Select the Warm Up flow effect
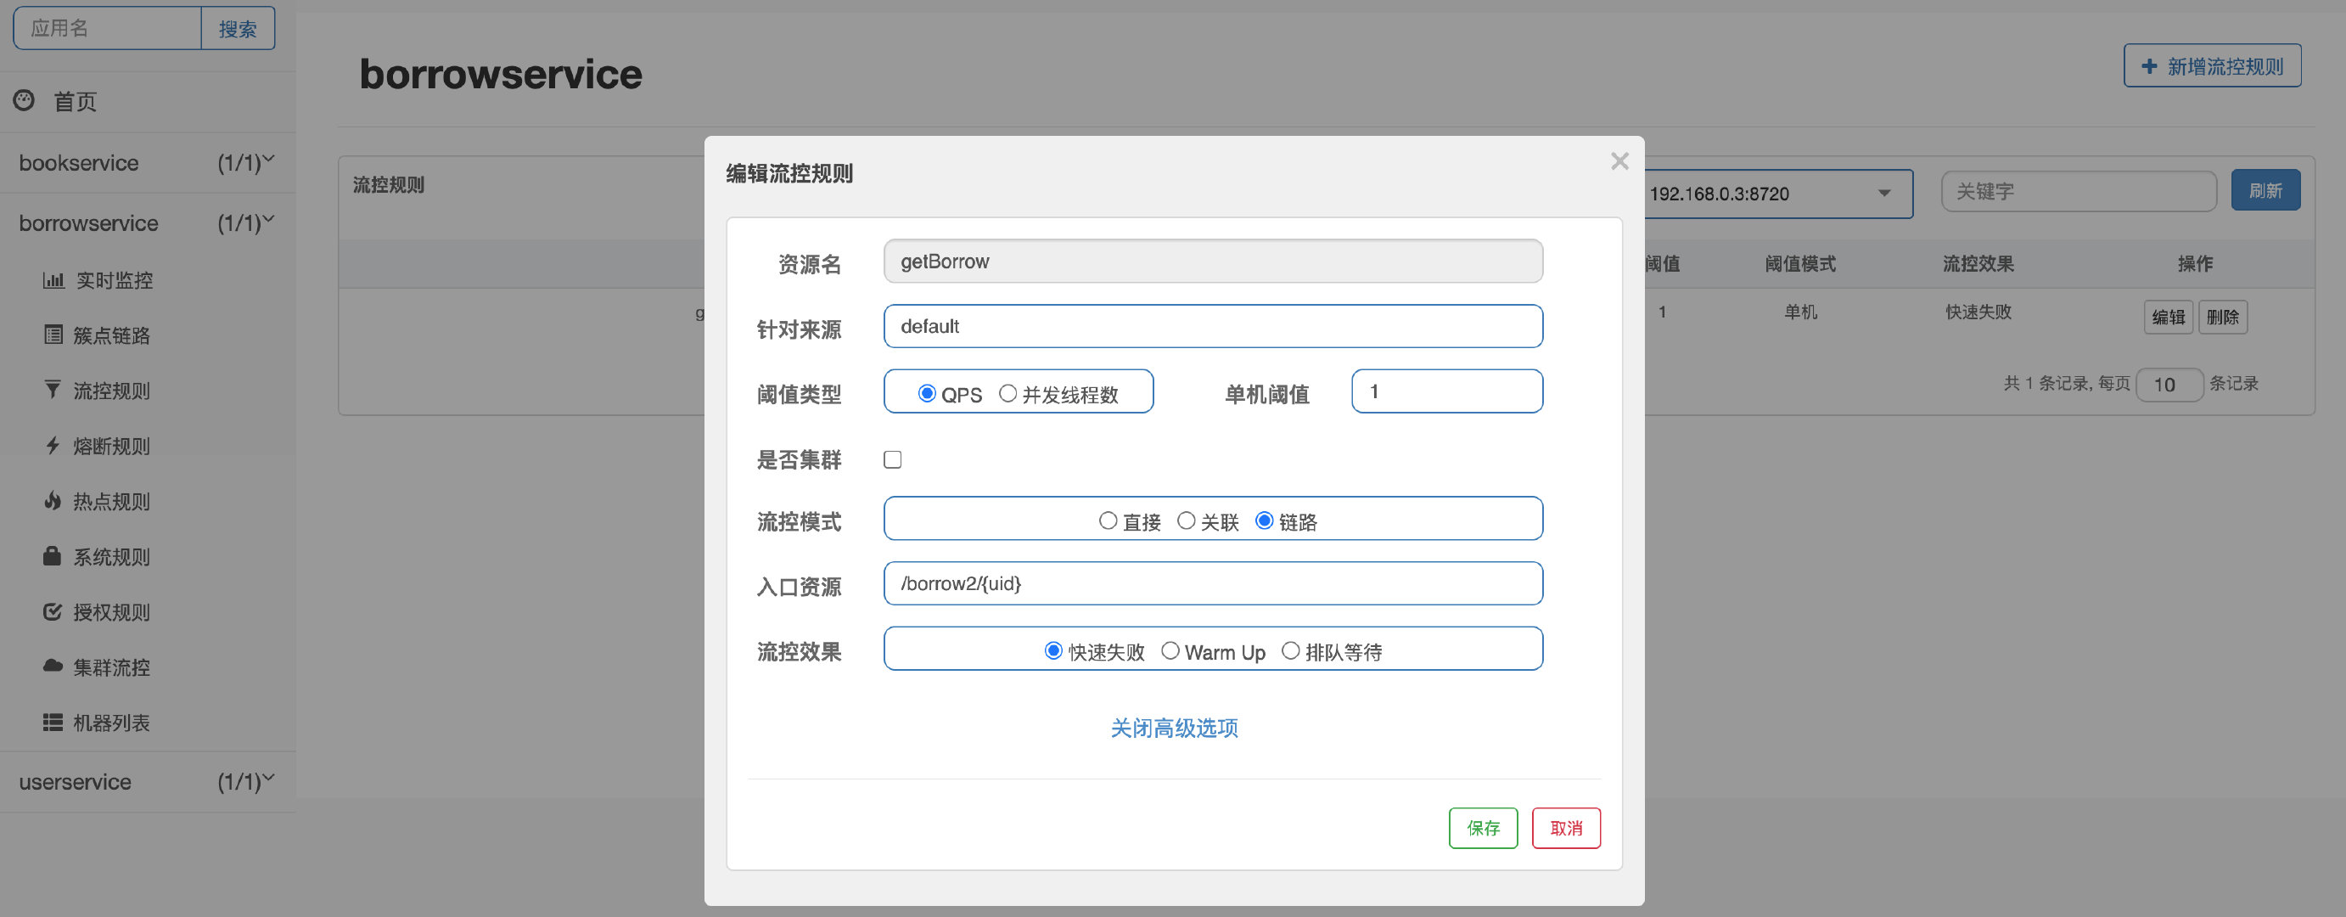This screenshot has height=917, width=2346. pyautogui.click(x=1170, y=651)
